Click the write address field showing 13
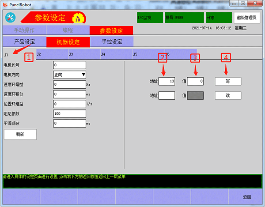265x207 pixels. [x=167, y=81]
